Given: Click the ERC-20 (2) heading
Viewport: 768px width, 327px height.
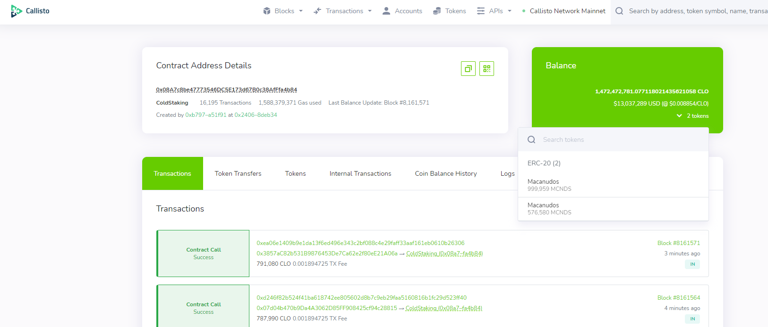Looking at the screenshot, I should 544,163.
